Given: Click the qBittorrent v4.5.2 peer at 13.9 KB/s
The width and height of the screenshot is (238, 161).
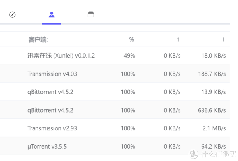Looking at the screenshot, I should pyautogui.click(x=50, y=92).
